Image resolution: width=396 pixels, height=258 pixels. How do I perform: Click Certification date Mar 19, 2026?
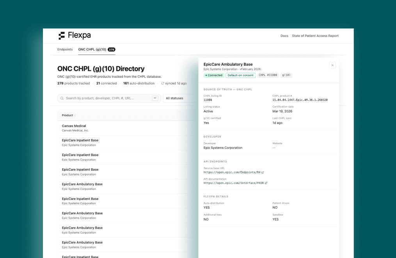282,111
